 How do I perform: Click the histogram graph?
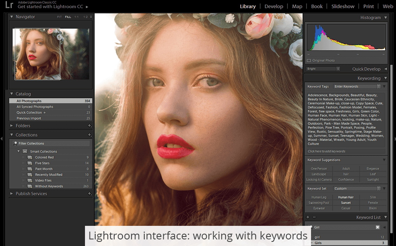click(x=346, y=37)
